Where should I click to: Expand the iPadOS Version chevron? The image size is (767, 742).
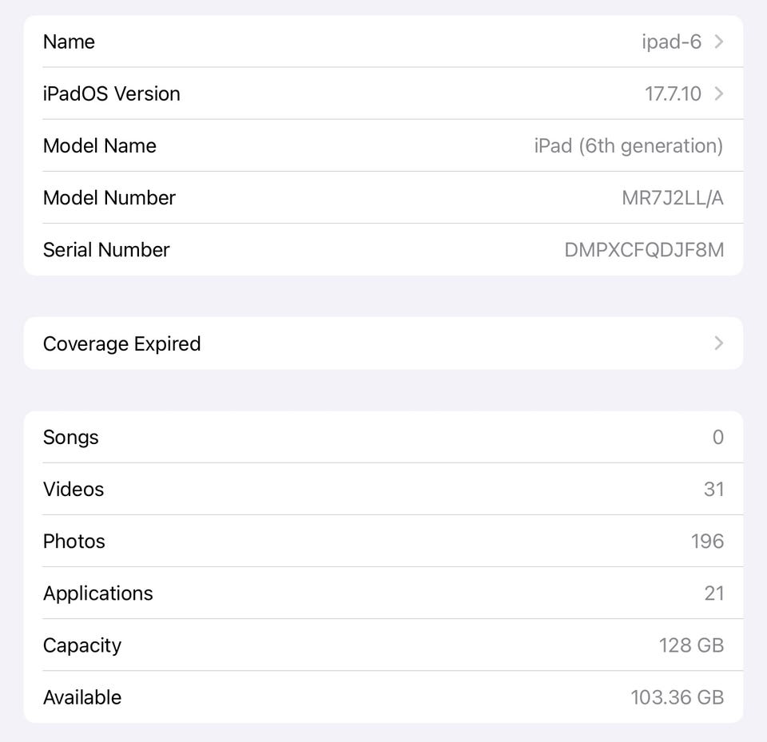(x=718, y=93)
